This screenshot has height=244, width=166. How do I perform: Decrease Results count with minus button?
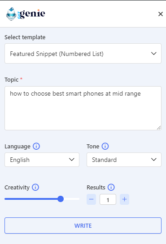[91, 199]
